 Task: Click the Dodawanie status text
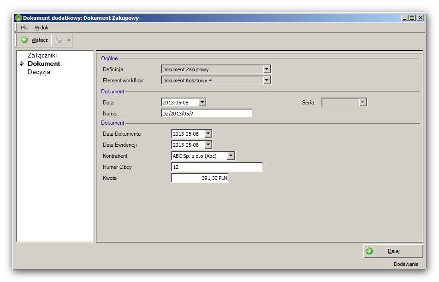click(406, 264)
